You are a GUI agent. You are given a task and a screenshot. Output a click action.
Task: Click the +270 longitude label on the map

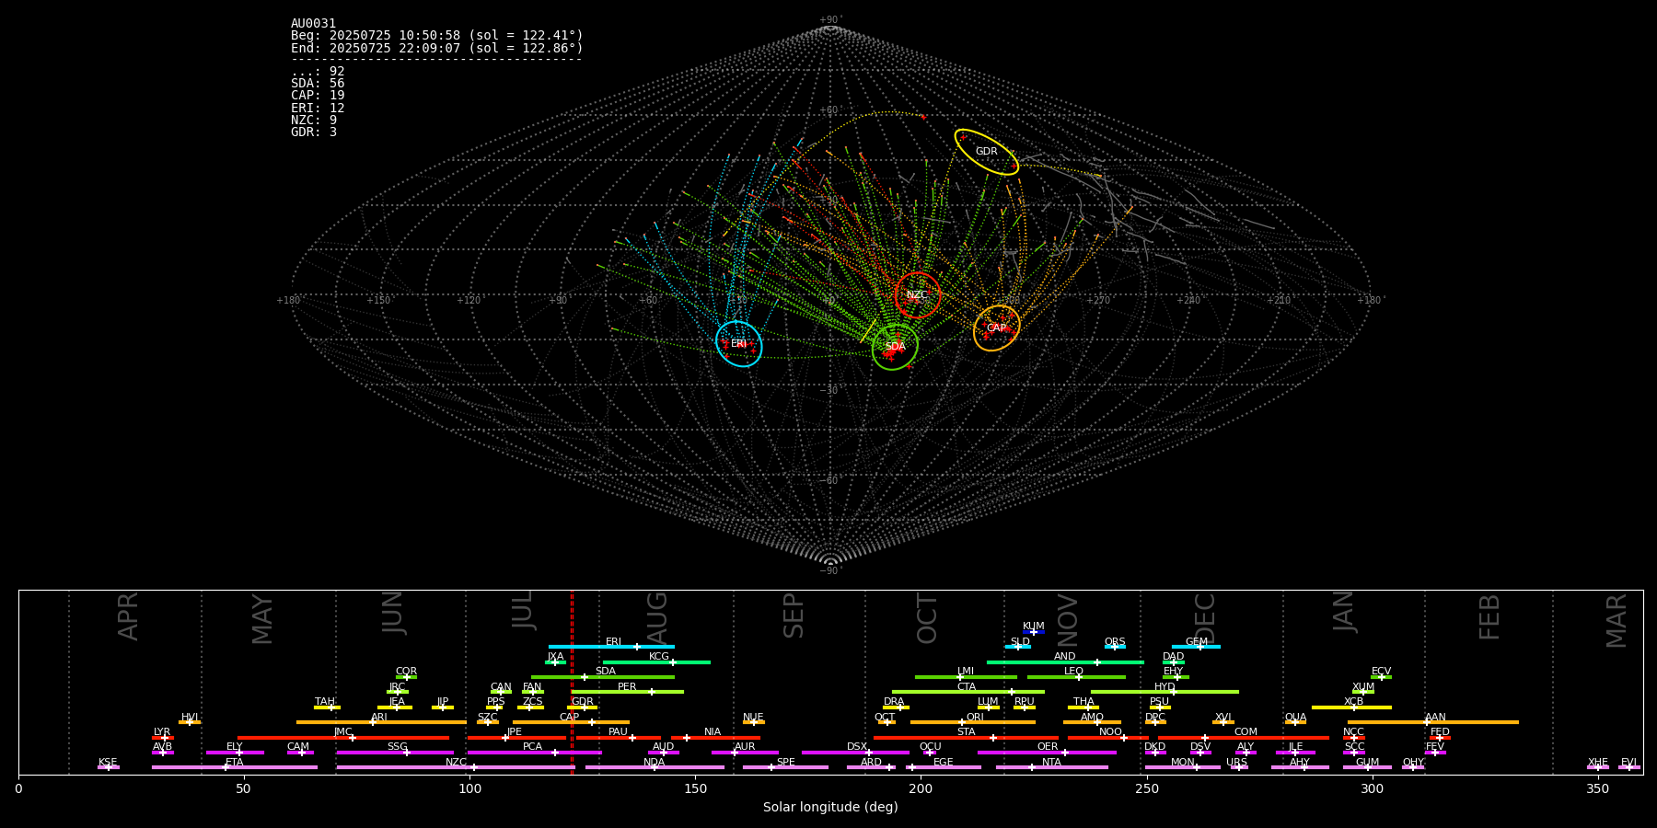(1098, 300)
